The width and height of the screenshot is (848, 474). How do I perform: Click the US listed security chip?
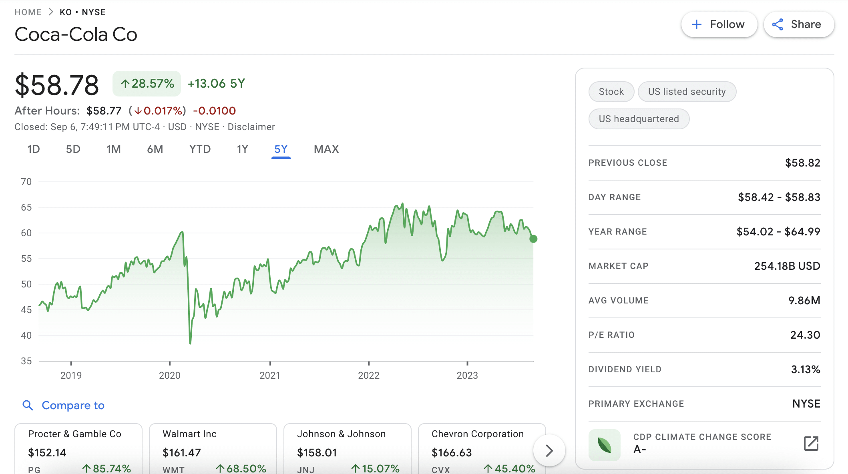pos(687,92)
